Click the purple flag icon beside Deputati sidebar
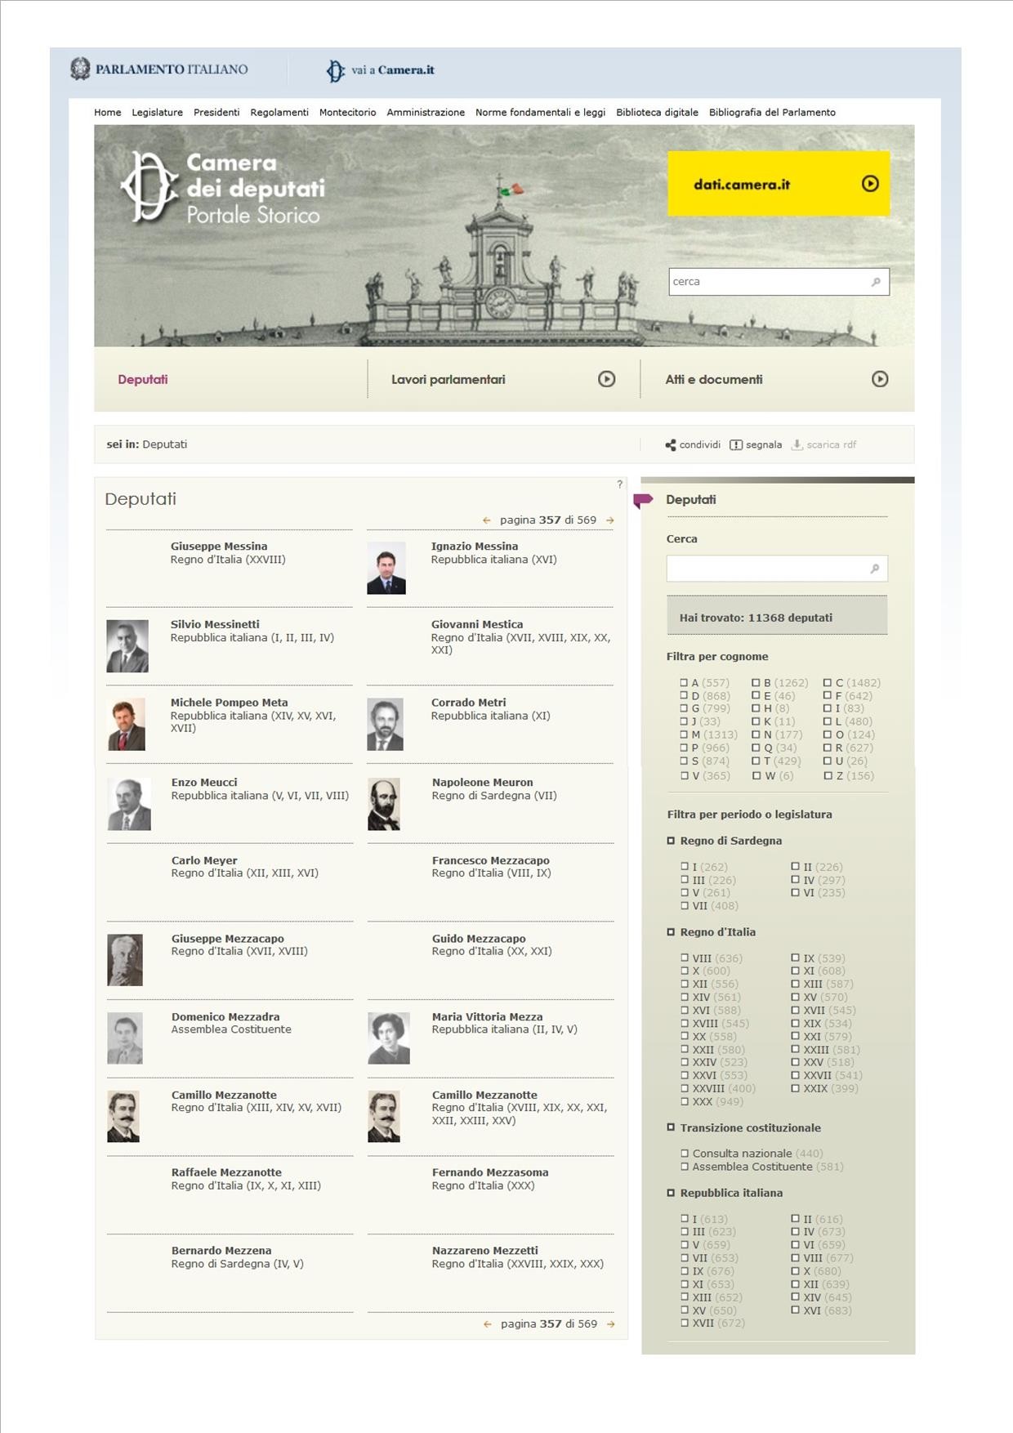Image resolution: width=1013 pixels, height=1433 pixels. coord(643,500)
